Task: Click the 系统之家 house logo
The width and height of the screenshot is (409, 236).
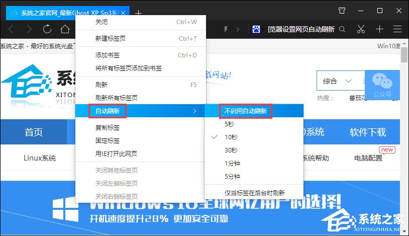Action: click(26, 82)
